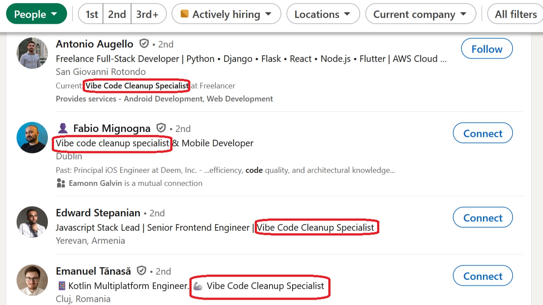Open the People search type dropdown

coord(36,14)
